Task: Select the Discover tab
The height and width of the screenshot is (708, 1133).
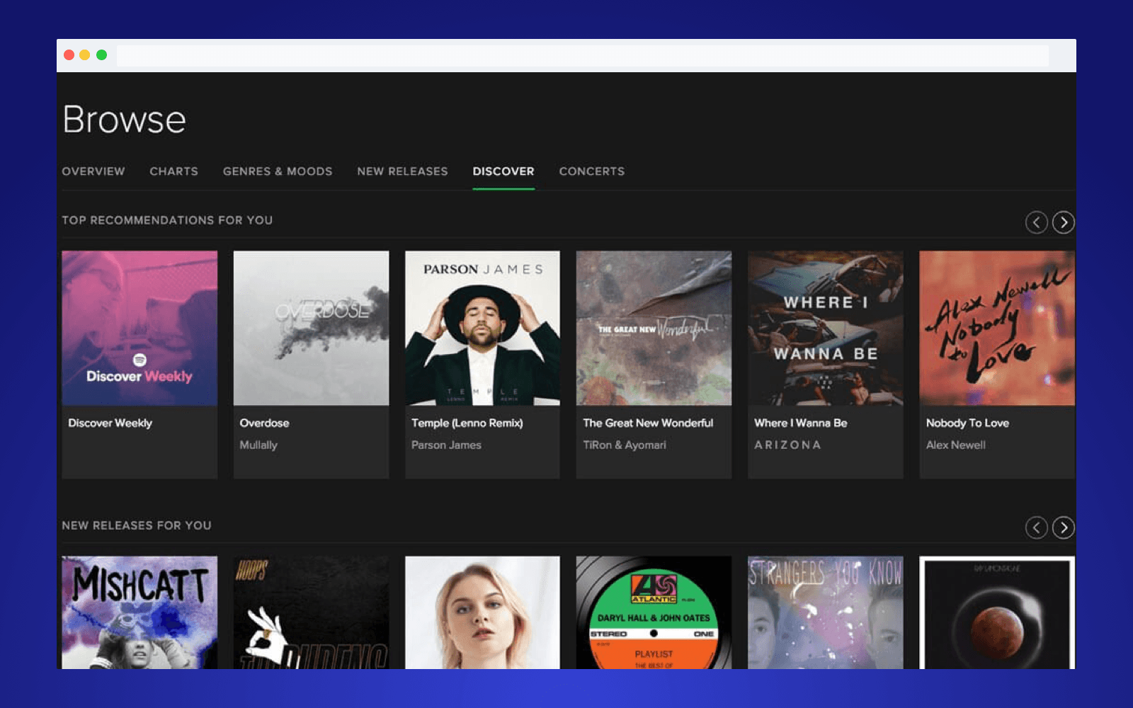Action: pos(503,171)
